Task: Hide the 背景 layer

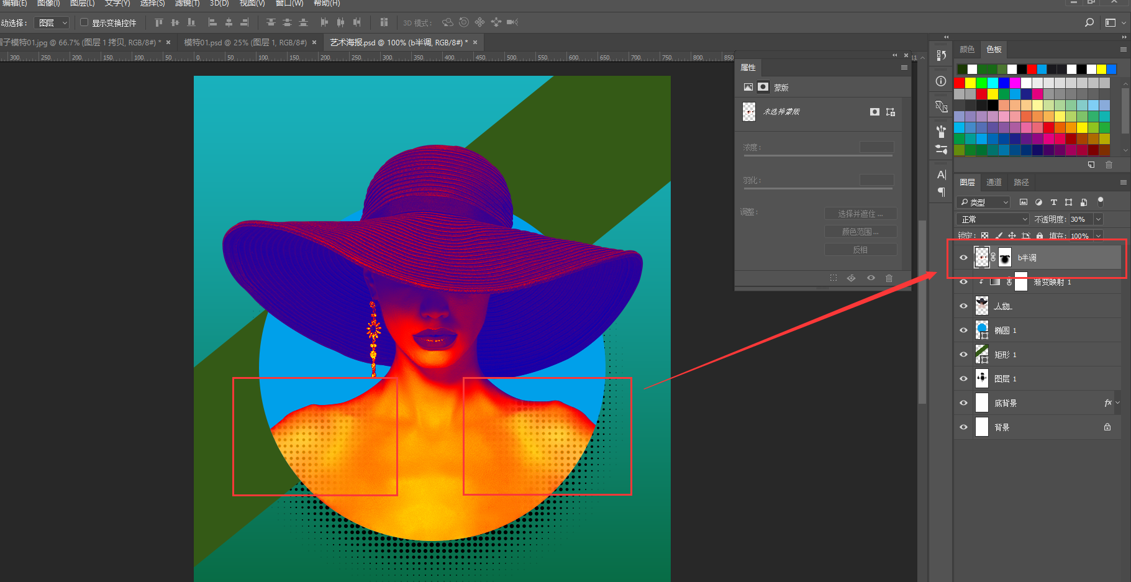Action: click(963, 427)
